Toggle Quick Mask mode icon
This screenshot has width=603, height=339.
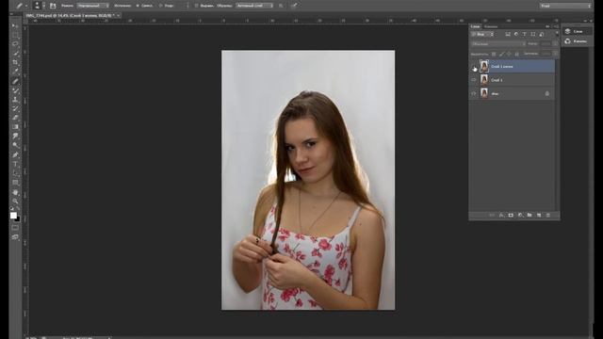click(15, 228)
